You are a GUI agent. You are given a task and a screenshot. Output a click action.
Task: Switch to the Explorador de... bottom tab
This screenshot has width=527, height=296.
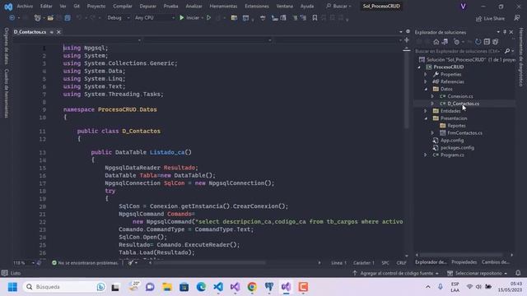(431, 262)
